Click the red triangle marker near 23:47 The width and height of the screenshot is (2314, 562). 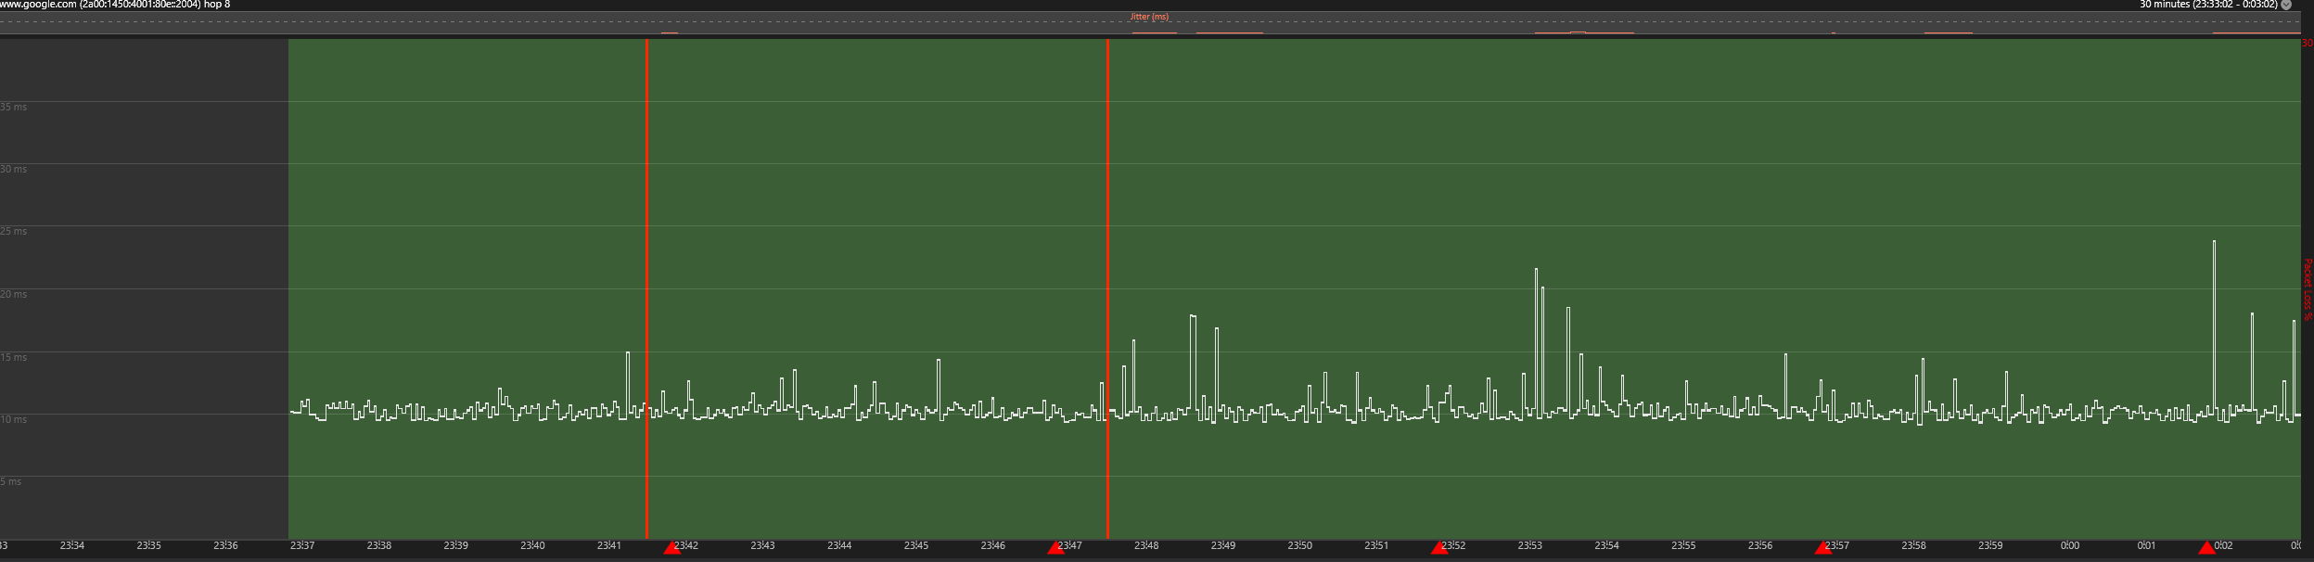pos(1055,548)
